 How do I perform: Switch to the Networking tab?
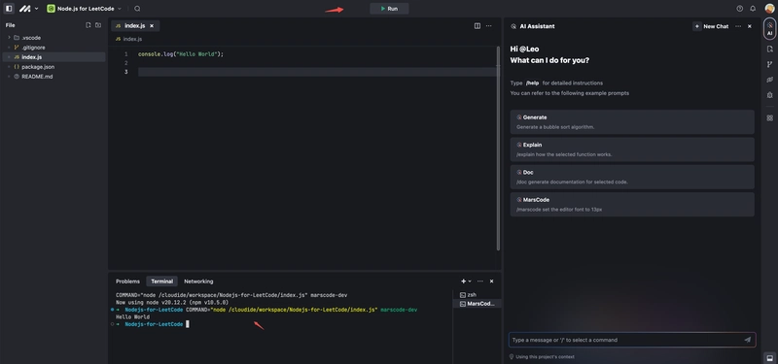198,281
